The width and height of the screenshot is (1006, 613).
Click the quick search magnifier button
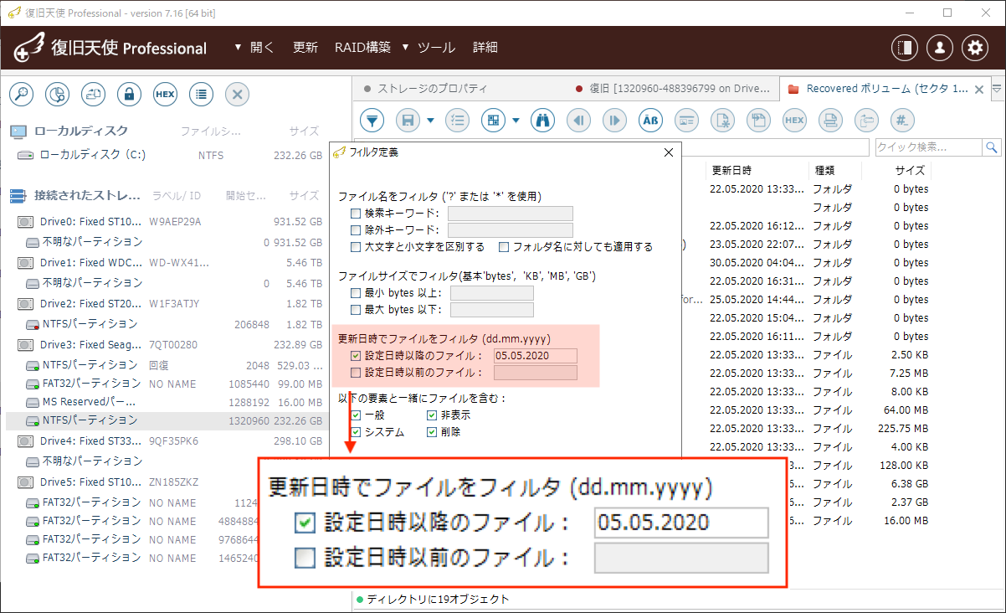[x=992, y=147]
